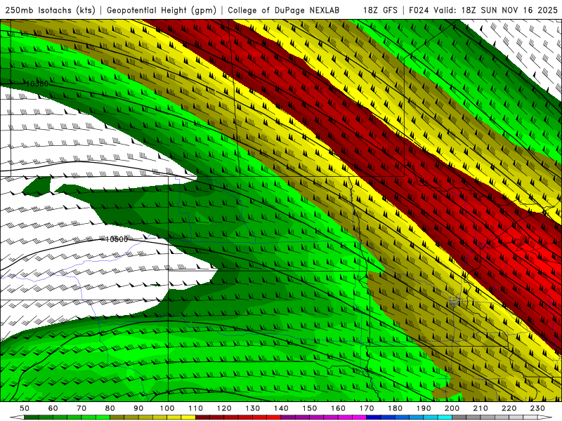The width and height of the screenshot is (562, 421).
Task: Click the 'College of DuPage NEXLAB' label
Action: [284, 10]
